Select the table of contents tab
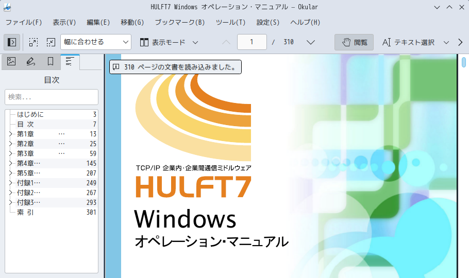This screenshot has height=278, width=469. click(x=70, y=62)
